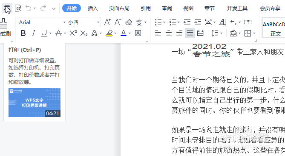Select the 正文 style
Image resolution: width=285 pixels, height=156 pixels.
tap(274, 28)
